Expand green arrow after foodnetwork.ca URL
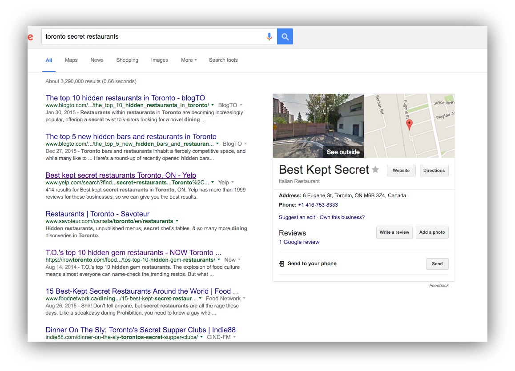 coord(200,298)
